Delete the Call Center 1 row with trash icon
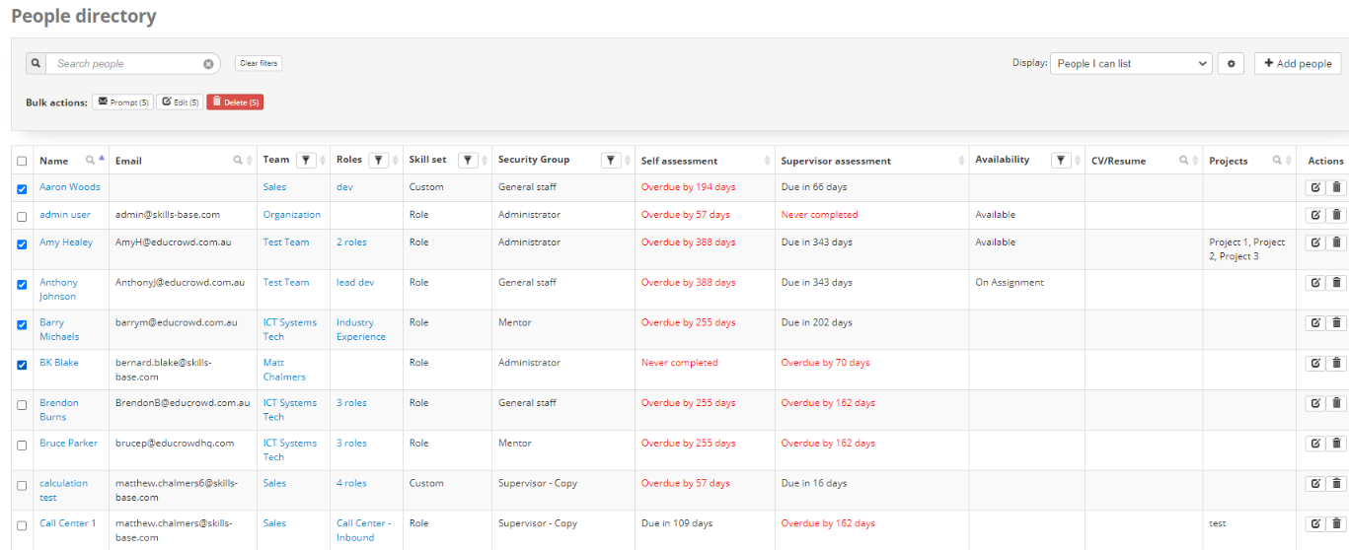 click(1336, 524)
